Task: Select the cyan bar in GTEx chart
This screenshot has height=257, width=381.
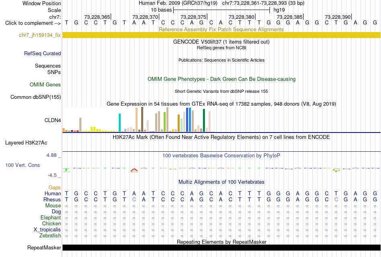Action: point(120,122)
